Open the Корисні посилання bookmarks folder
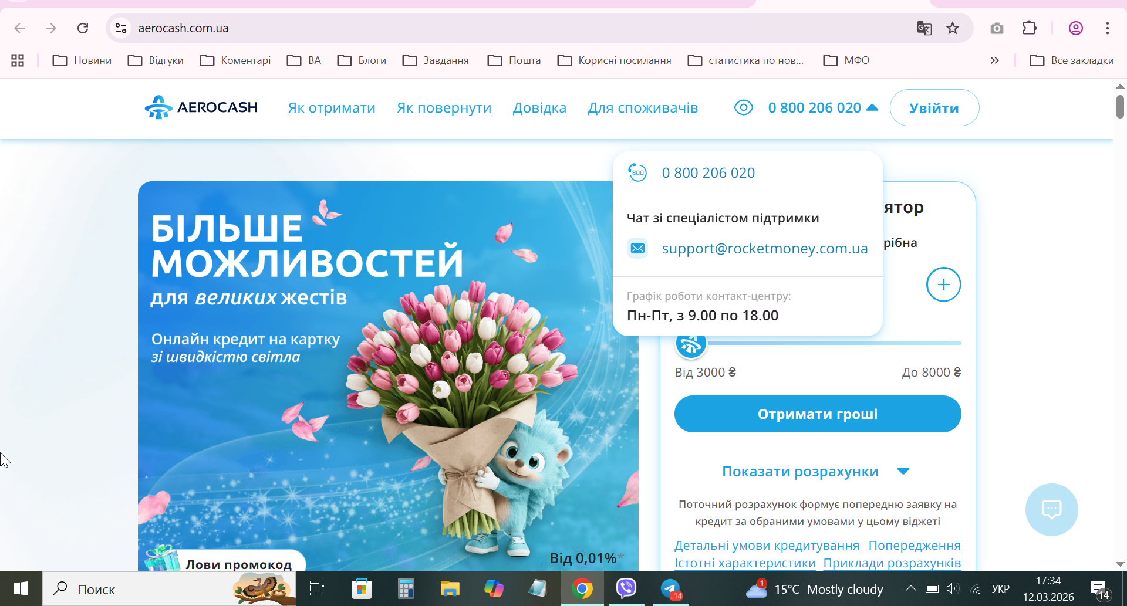Viewport: 1127px width, 606px height. point(614,60)
